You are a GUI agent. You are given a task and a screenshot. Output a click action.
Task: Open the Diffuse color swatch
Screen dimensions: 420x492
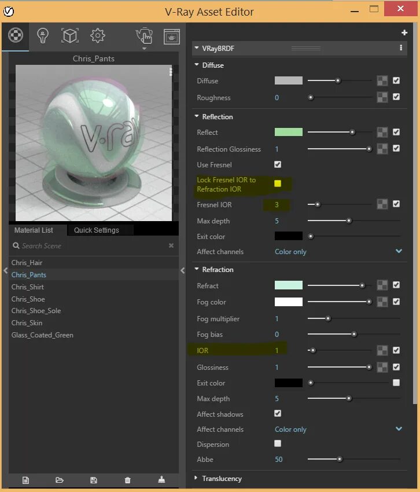tap(289, 80)
